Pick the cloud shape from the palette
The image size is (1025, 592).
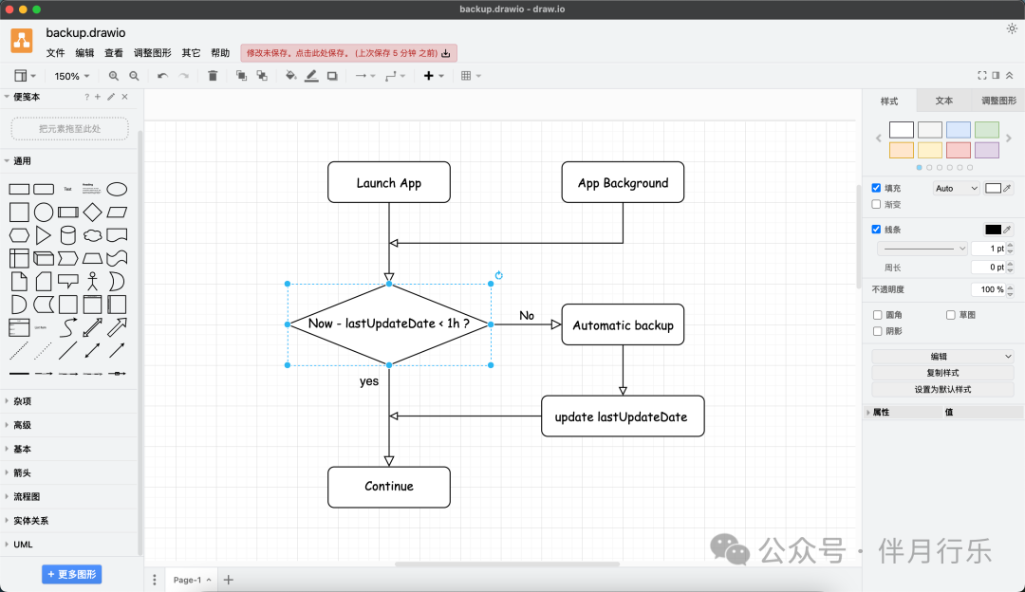coord(92,235)
